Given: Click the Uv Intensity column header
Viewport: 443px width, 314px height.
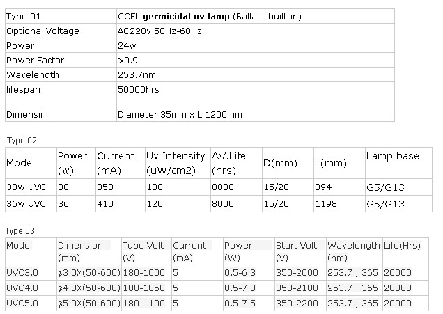Looking at the screenshot, I should [176, 156].
